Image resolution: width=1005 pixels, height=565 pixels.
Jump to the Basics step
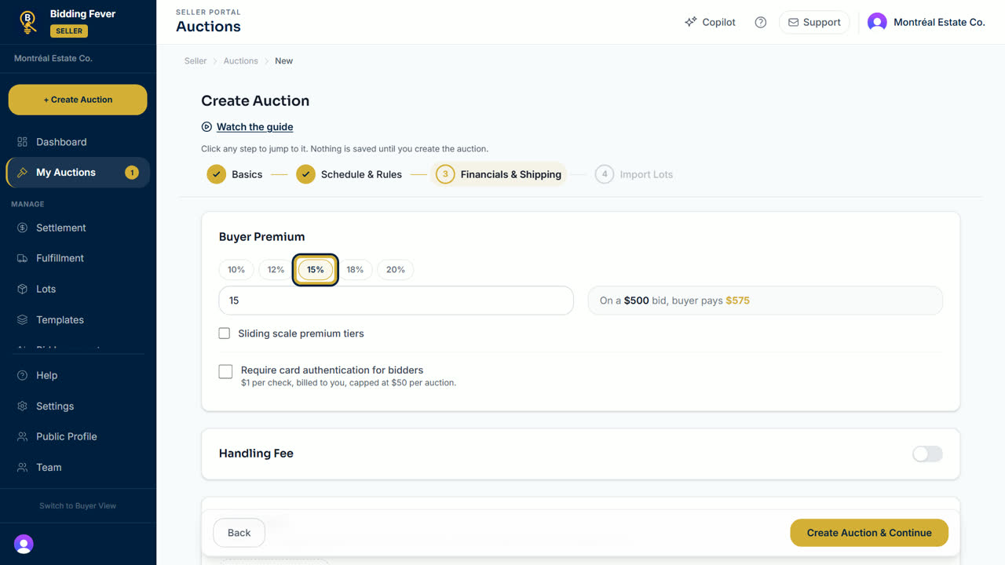(235, 174)
